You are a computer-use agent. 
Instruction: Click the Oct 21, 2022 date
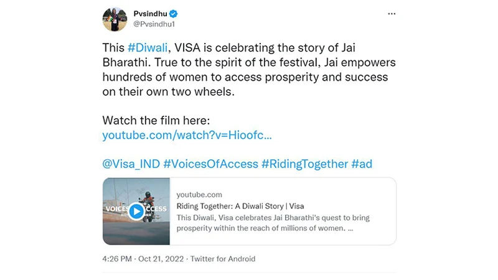tap(161, 259)
